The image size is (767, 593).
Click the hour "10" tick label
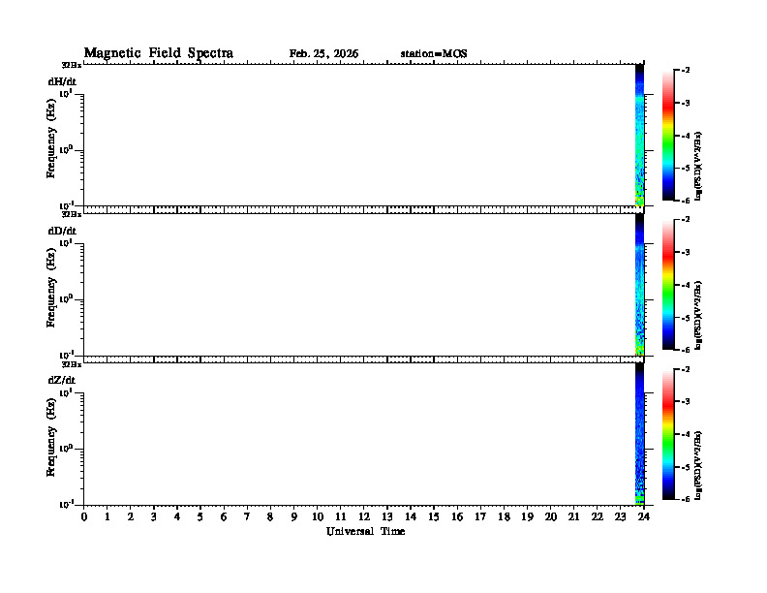pos(318,517)
